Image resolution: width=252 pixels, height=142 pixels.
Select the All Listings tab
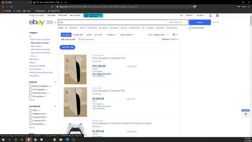point(66,35)
